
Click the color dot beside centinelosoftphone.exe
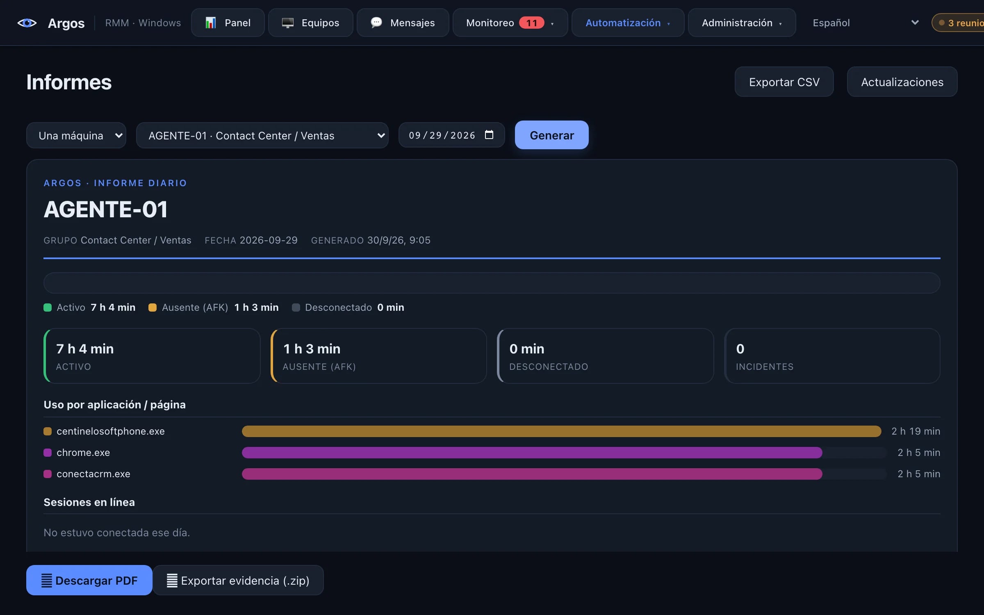pyautogui.click(x=48, y=431)
